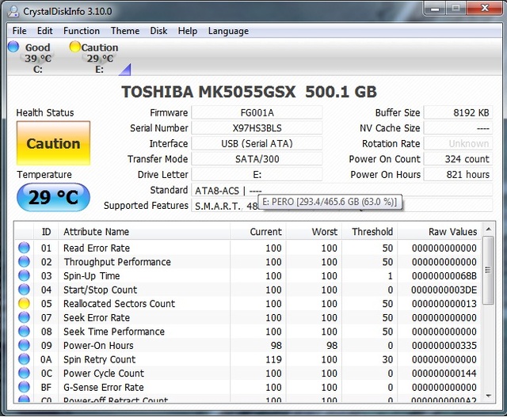Click the blue status icon for Power-On Hours
The height and width of the screenshot is (417, 507).
[x=24, y=345]
